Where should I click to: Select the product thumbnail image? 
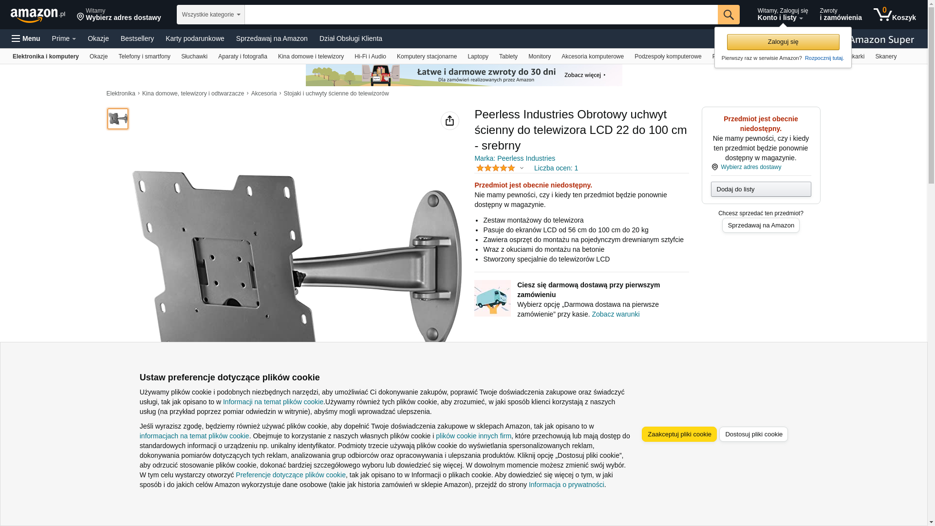[x=117, y=119]
